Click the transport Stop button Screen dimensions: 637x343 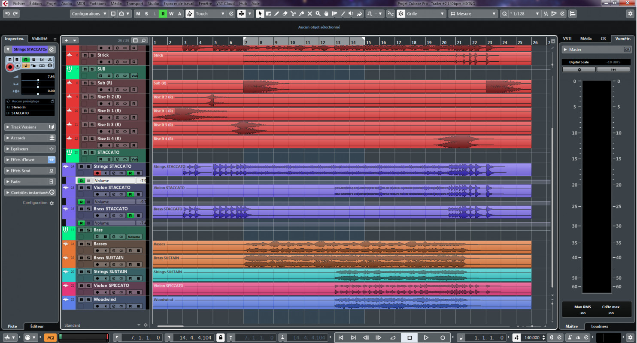point(409,338)
